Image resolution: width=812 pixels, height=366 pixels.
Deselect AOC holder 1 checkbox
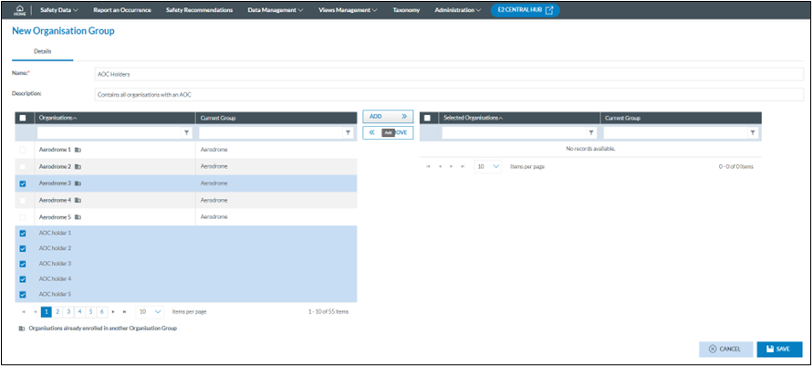click(x=23, y=234)
